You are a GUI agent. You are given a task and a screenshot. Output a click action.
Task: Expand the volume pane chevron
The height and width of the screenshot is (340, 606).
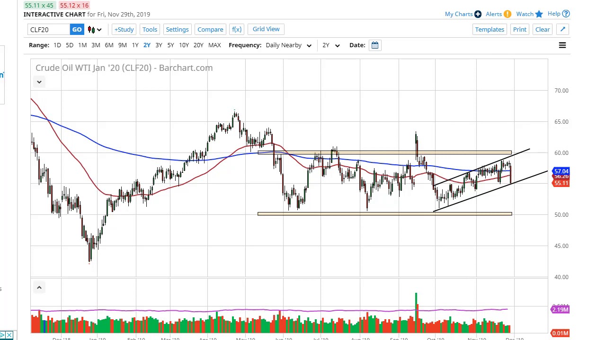coord(39,288)
